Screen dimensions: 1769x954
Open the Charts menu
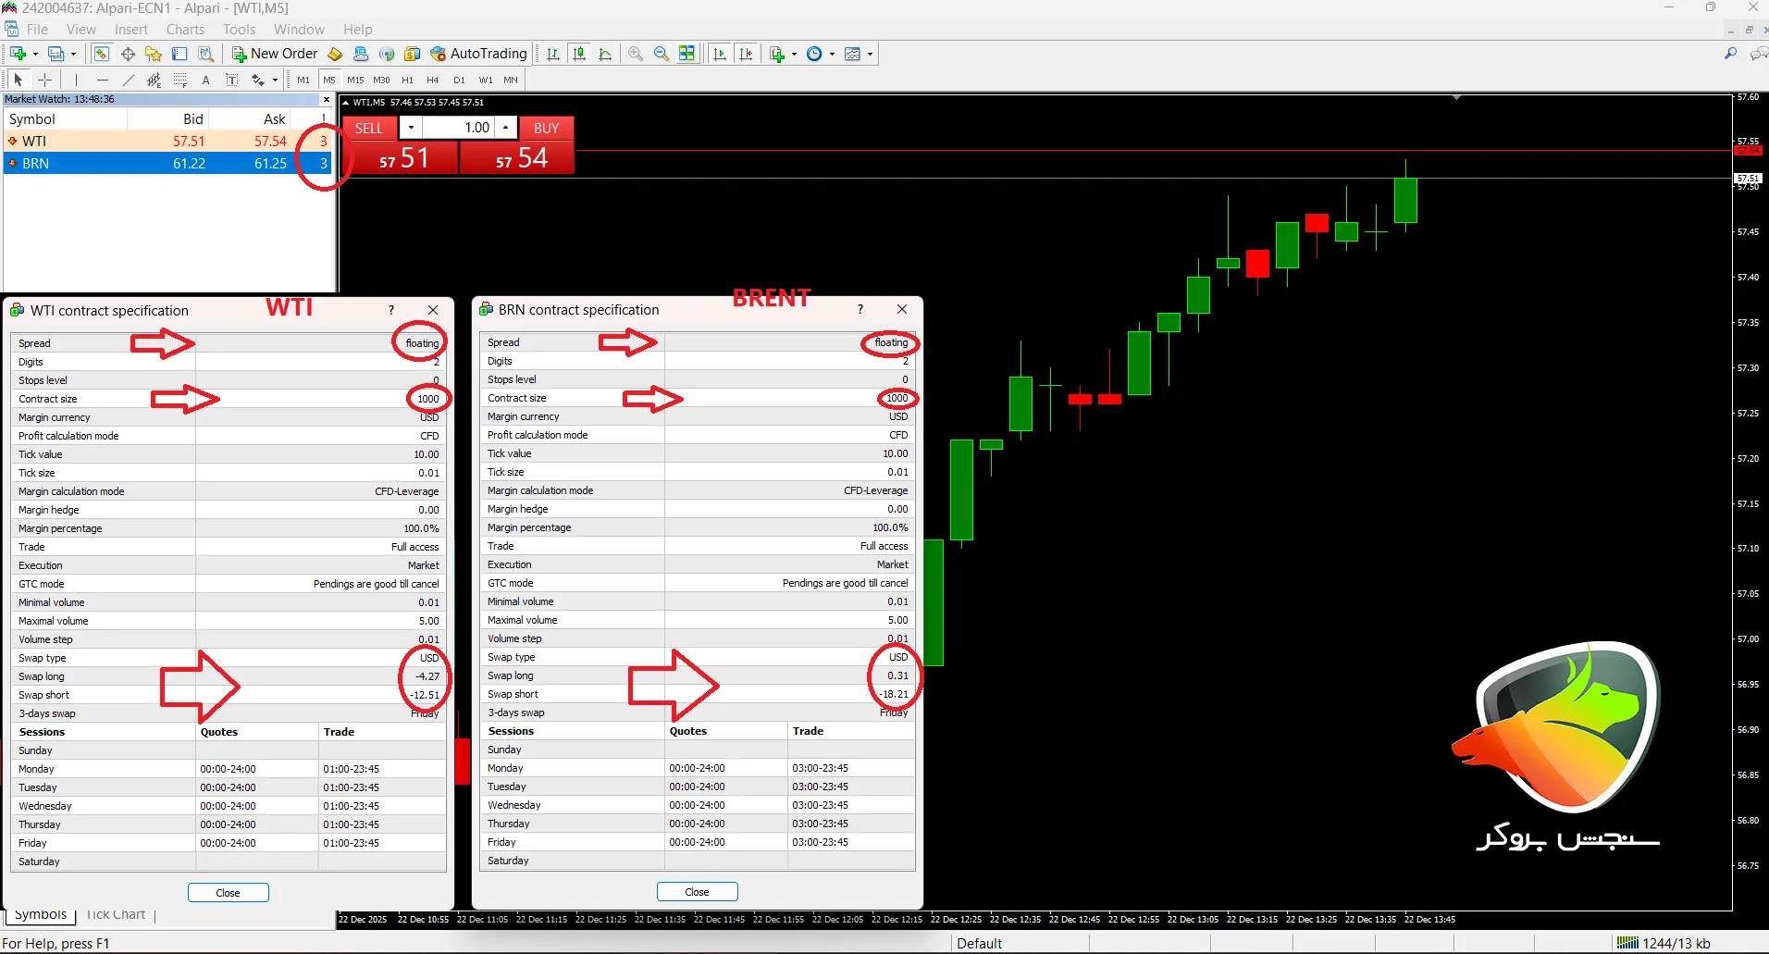tap(185, 30)
